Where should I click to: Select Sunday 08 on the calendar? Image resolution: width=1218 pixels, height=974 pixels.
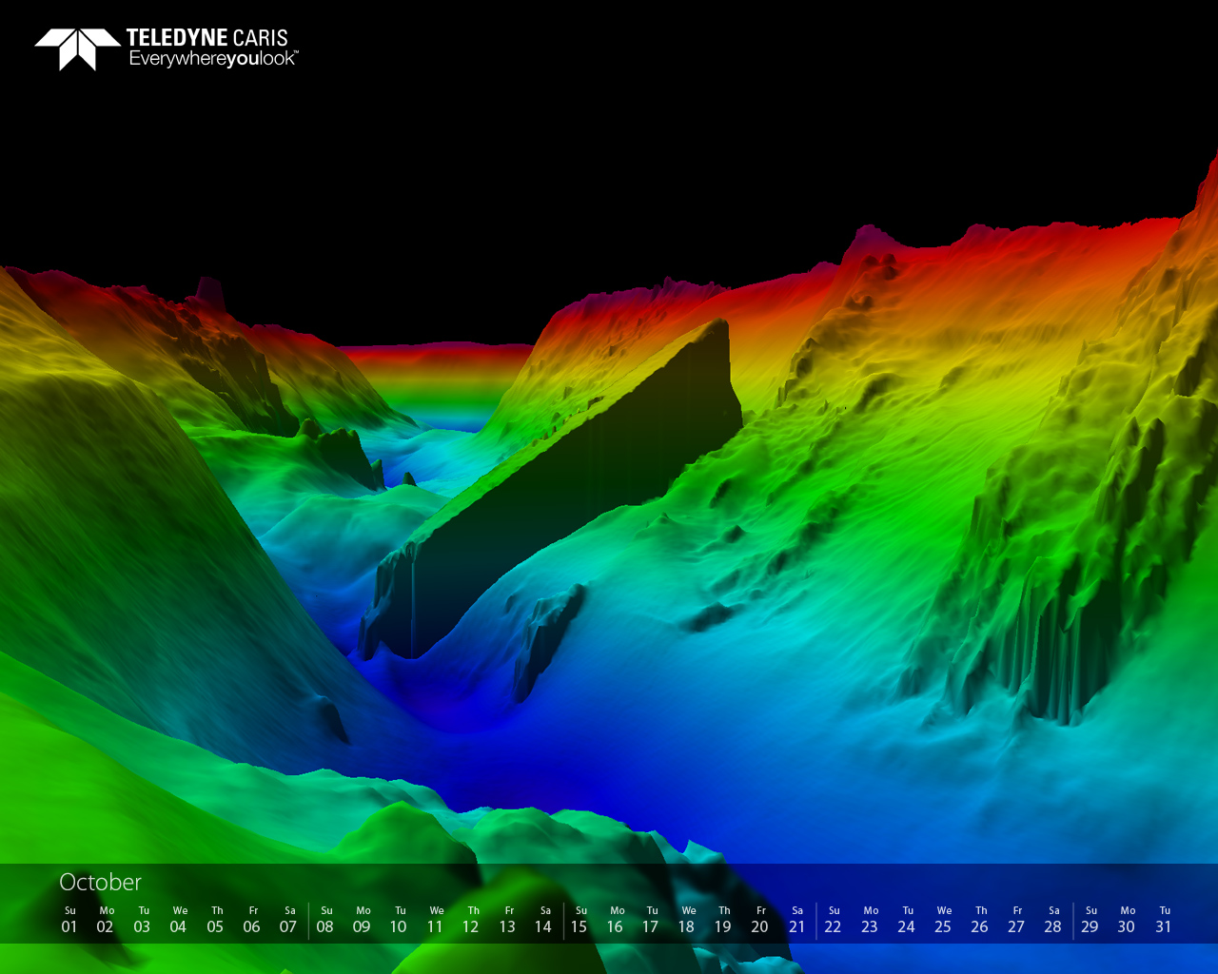click(325, 920)
